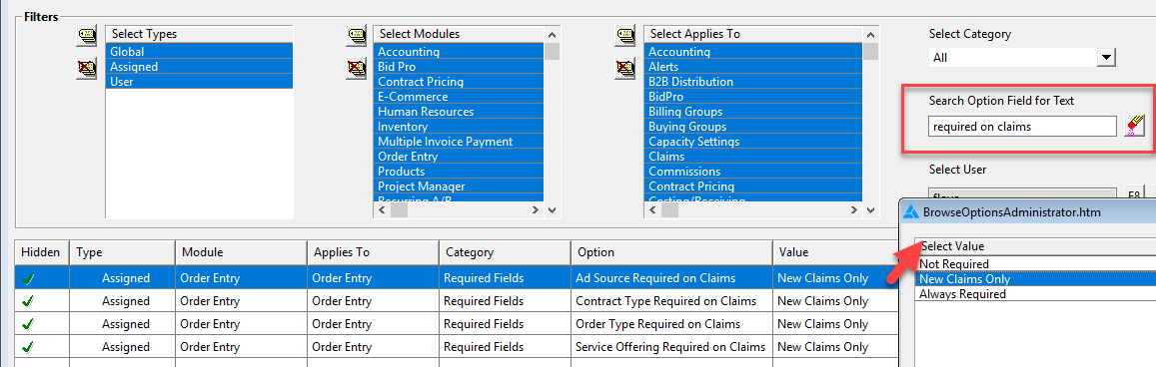Select Claims in Applies To list
Screen dimensions: 1156x367
[752, 157]
